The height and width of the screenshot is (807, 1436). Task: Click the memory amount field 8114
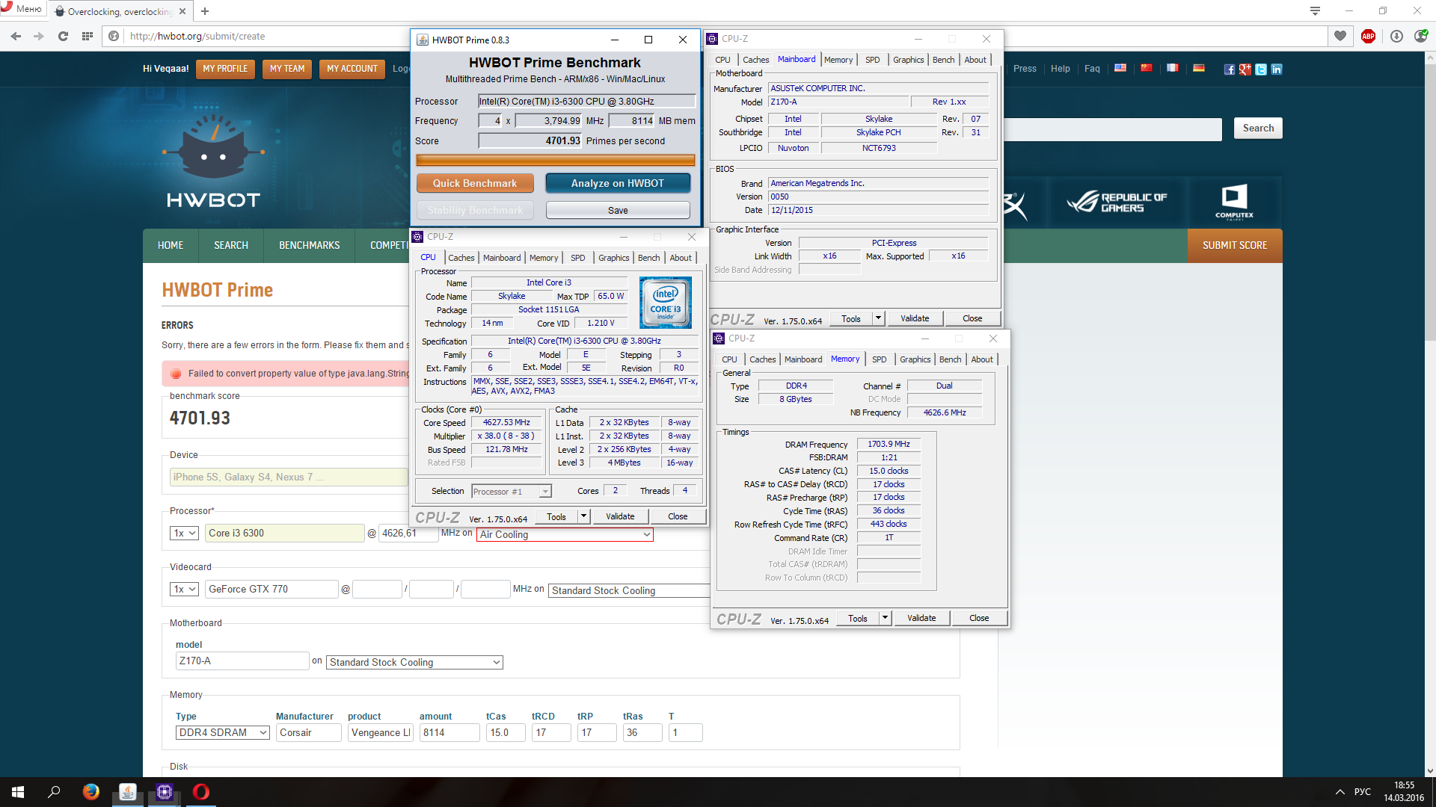[449, 732]
